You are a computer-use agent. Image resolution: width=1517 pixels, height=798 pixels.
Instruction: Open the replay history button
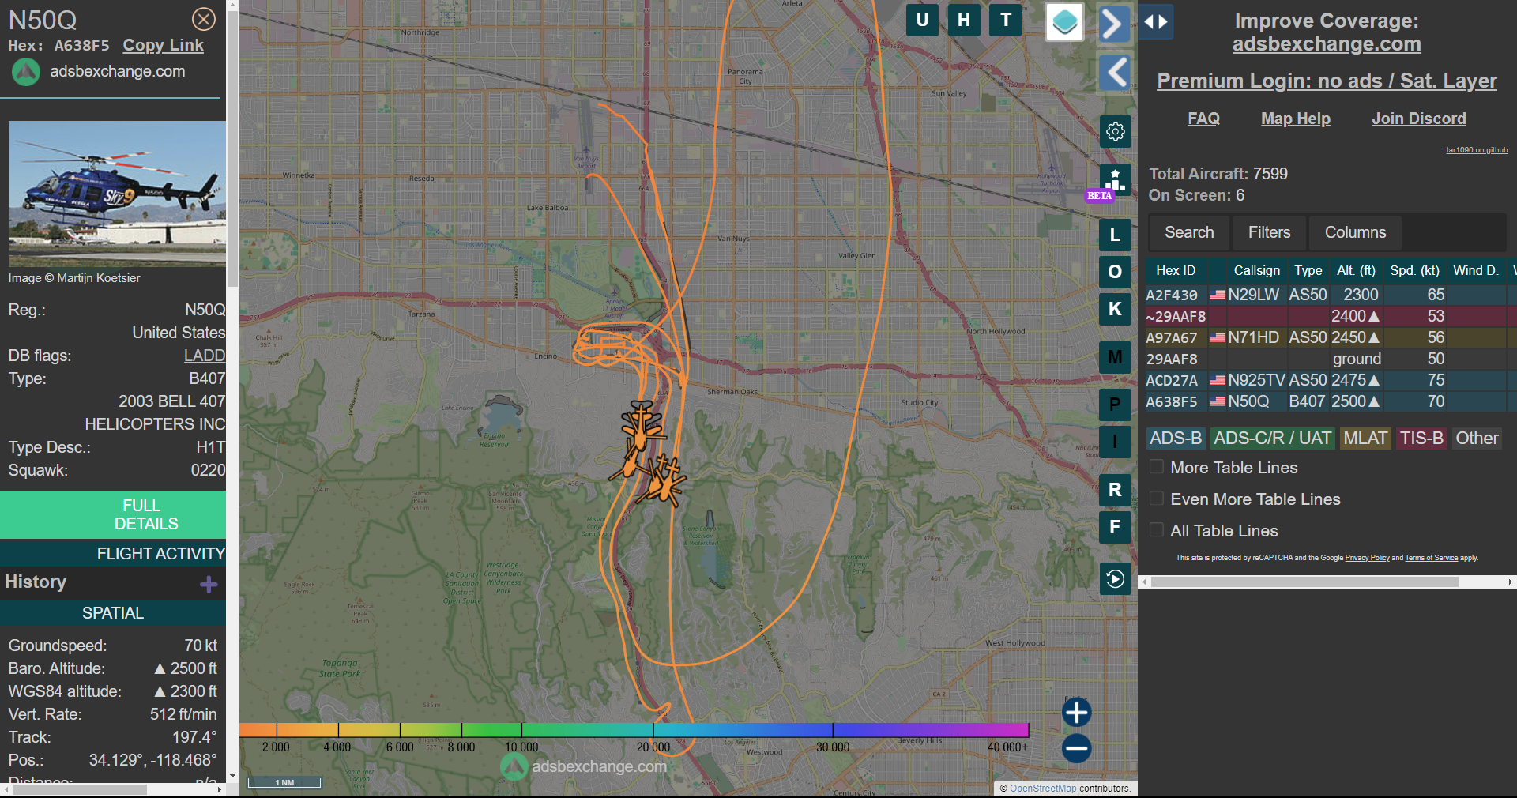coord(1115,579)
